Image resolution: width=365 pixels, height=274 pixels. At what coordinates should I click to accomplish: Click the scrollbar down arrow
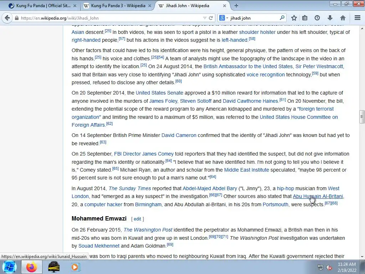click(x=362, y=257)
